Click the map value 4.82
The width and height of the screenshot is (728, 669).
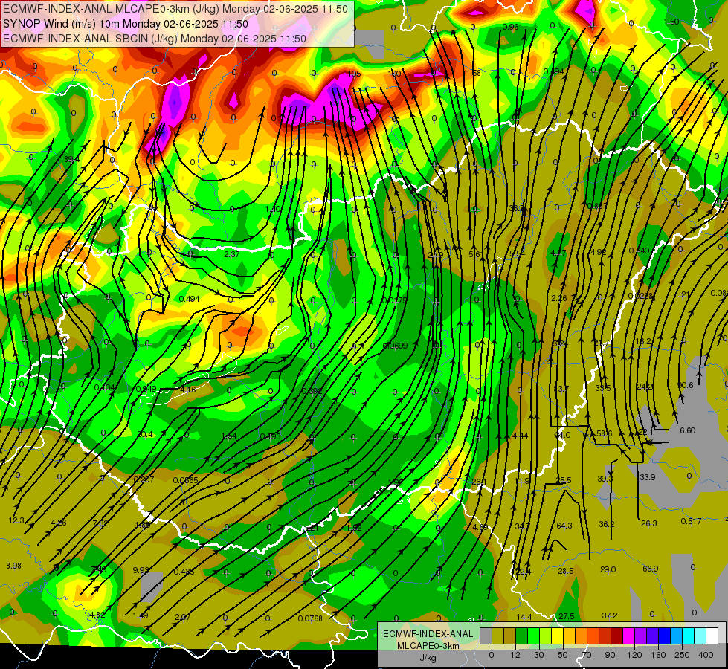(x=97, y=615)
